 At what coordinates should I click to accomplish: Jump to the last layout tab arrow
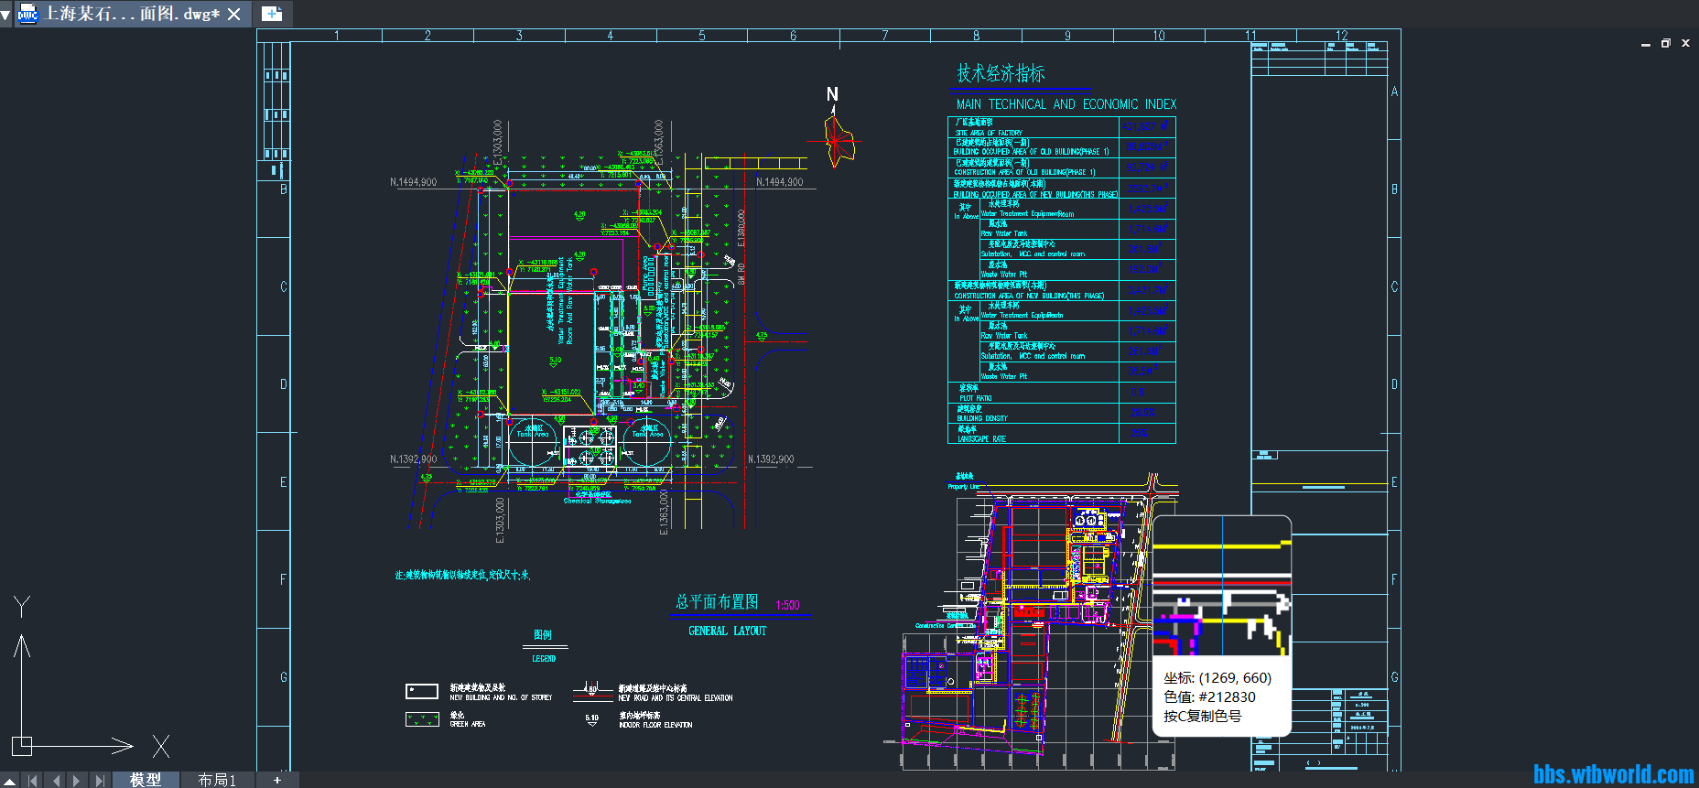pos(99,781)
